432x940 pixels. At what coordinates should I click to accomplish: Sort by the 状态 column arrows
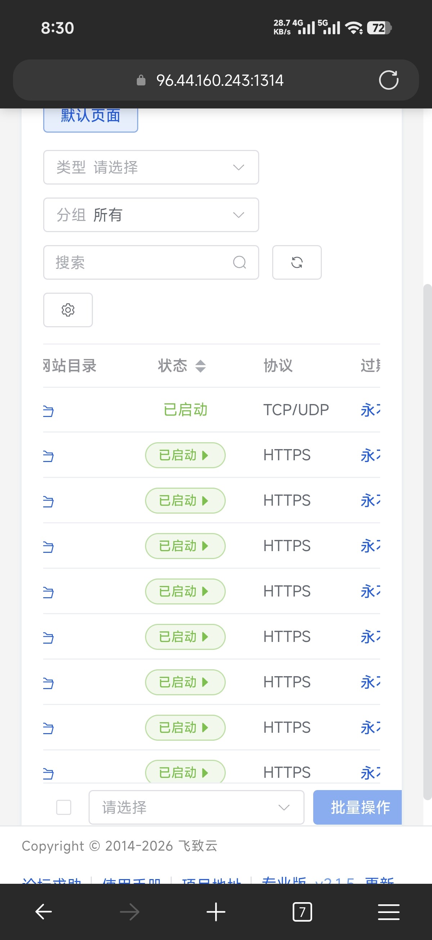(201, 365)
